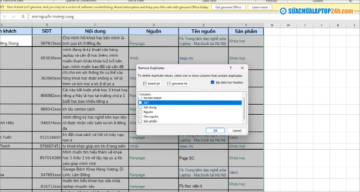
Task: Click the Insert Function fx icon
Action: (x=23, y=16)
